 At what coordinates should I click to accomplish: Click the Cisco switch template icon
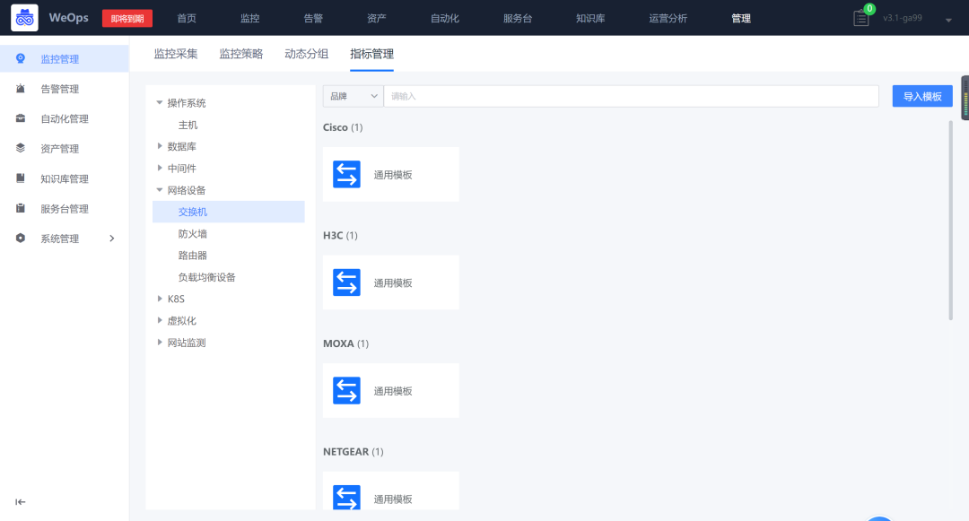346,174
